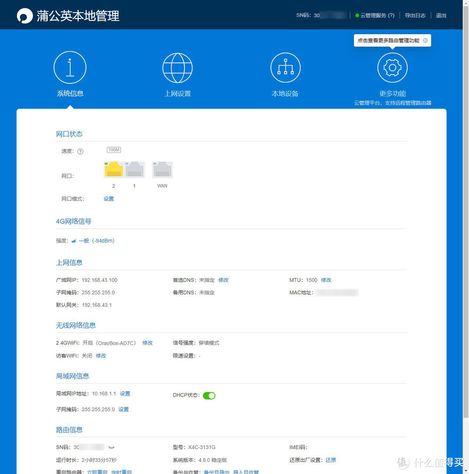Image resolution: width=469 pixels, height=474 pixels.
Task: Click 修改 next to 访客WiFi
Action: 101,356
